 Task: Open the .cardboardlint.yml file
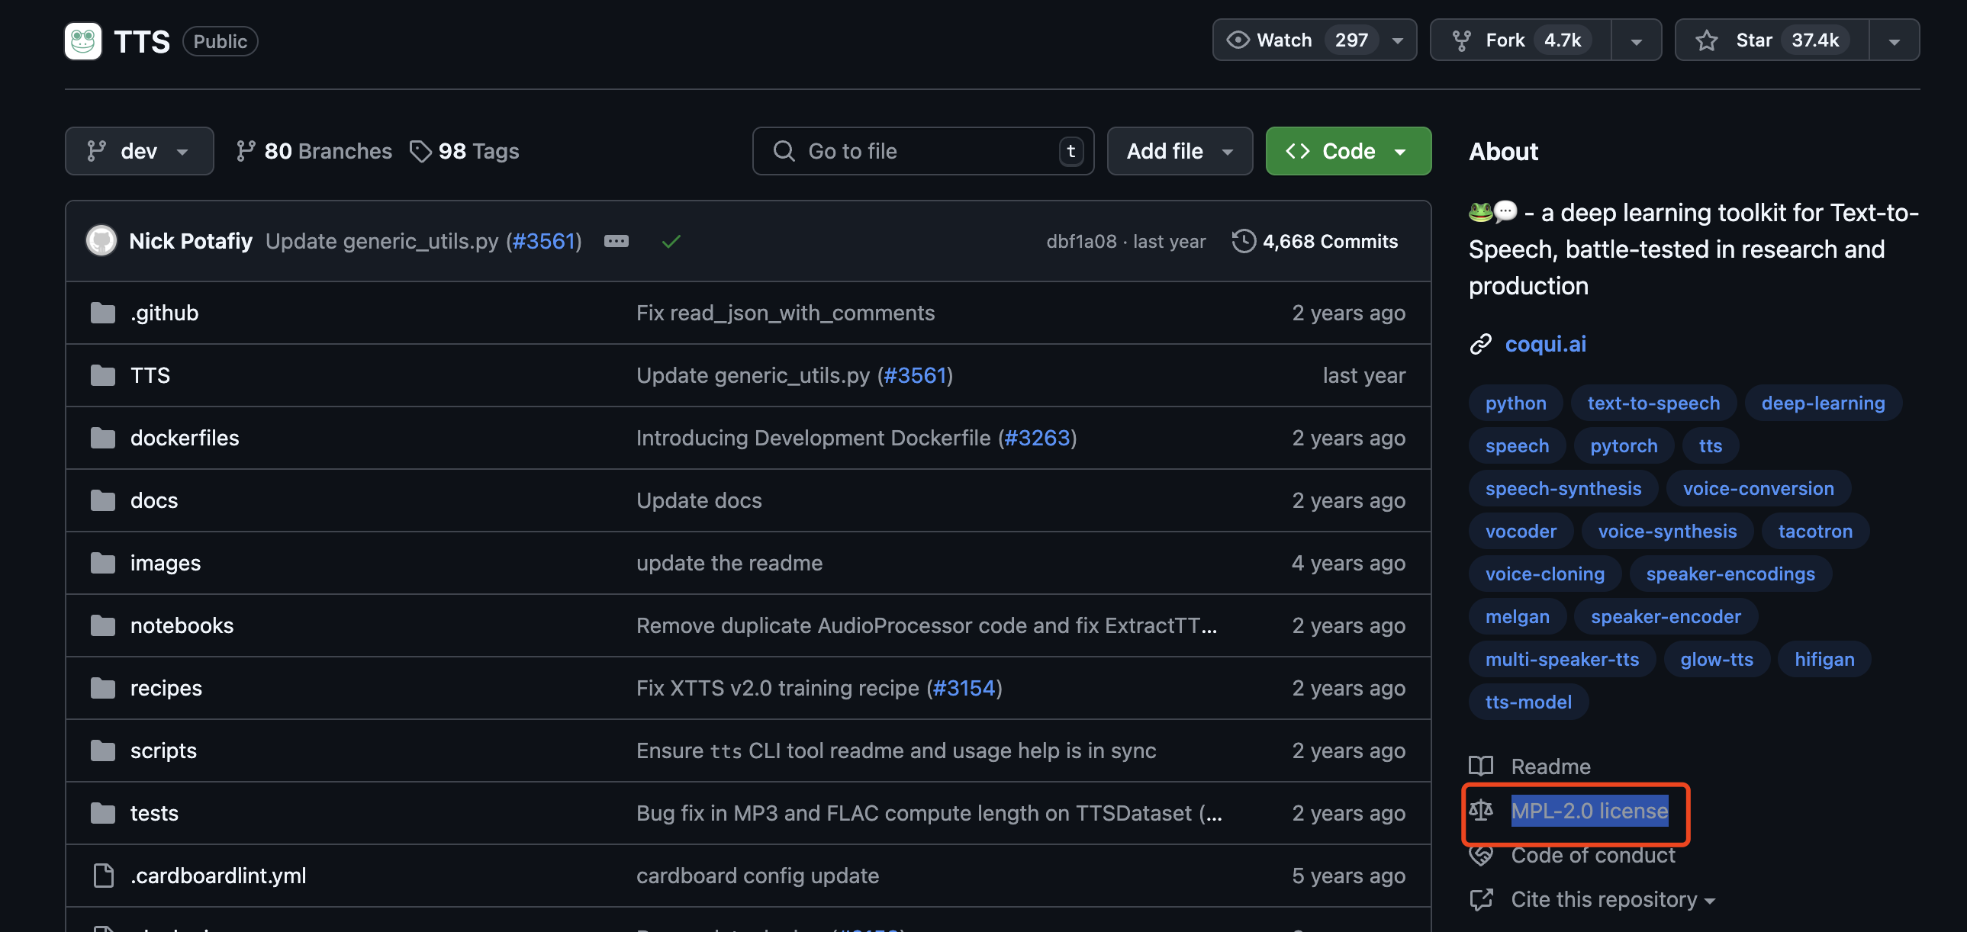(x=218, y=876)
